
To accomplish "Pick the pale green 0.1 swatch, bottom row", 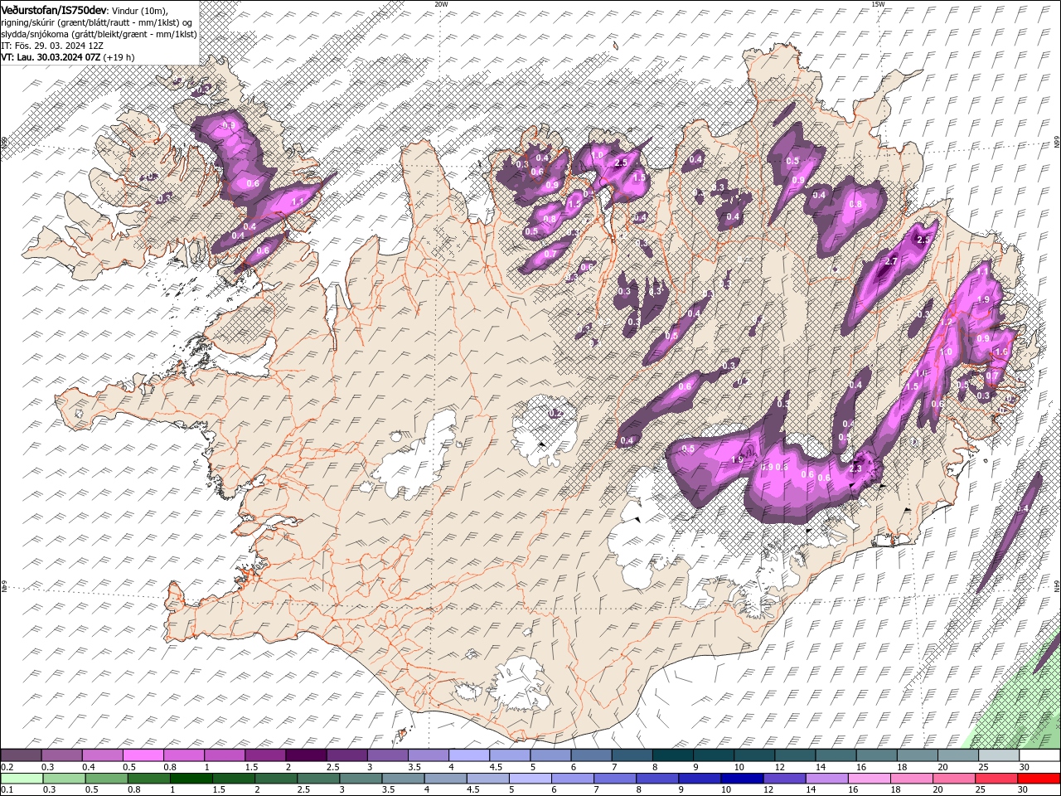I will coord(21,779).
